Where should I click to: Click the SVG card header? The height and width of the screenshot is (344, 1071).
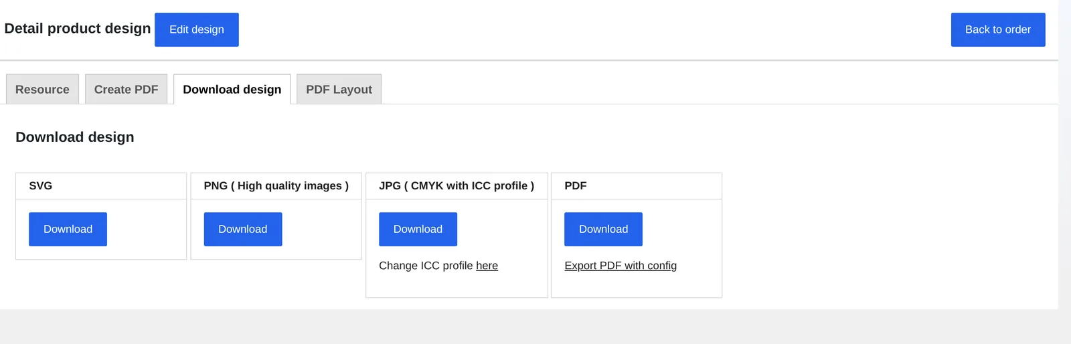coord(101,186)
